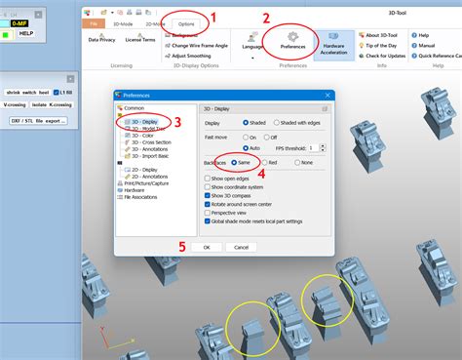Image resolution: width=462 pixels, height=360 pixels.
Task: Confirm preferences with OK button
Action: pos(207,247)
